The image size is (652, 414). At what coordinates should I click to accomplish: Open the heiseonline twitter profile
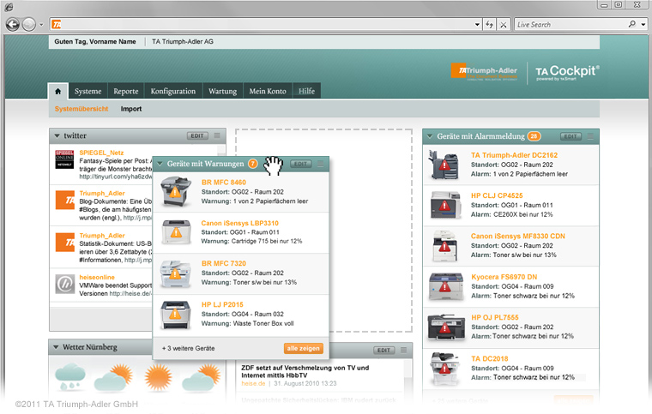pos(97,278)
